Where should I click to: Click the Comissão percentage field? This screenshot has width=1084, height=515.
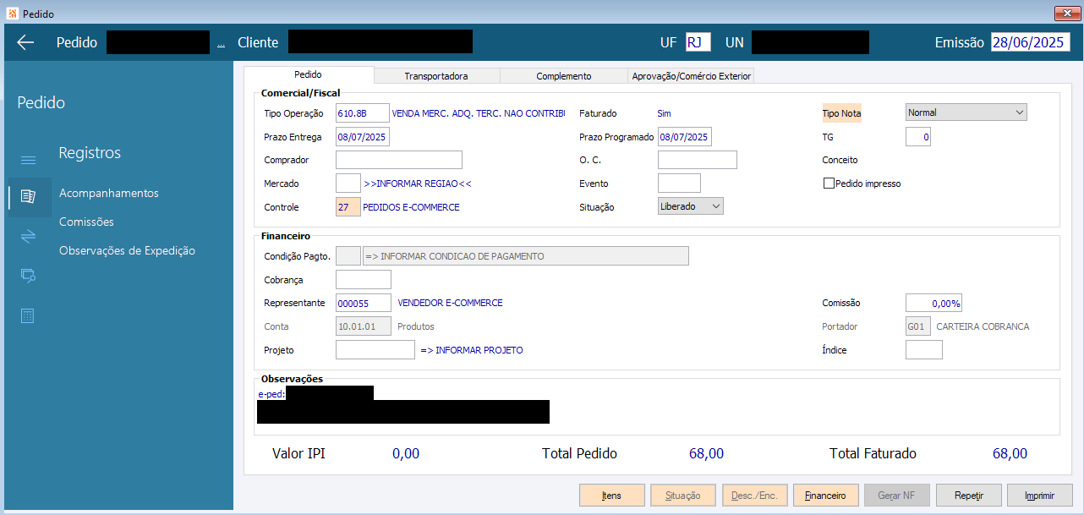tap(933, 303)
